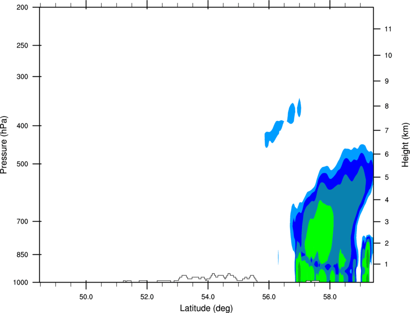Click the "Latitude (deg)" axis title
Screen dimensions: 410x313
[206, 308]
